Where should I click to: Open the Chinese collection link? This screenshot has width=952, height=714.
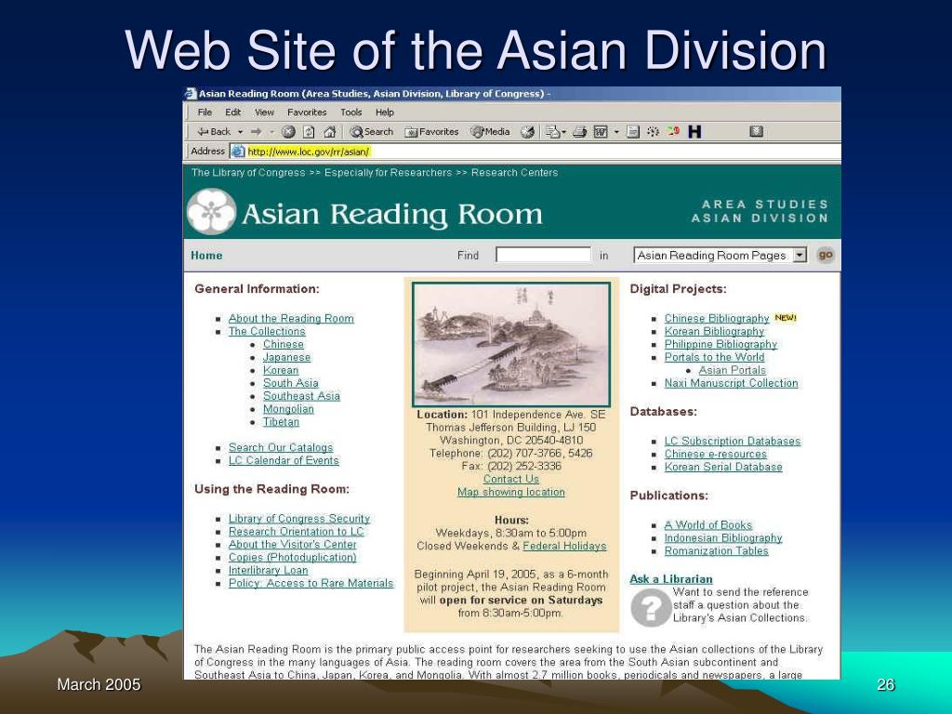click(x=283, y=344)
